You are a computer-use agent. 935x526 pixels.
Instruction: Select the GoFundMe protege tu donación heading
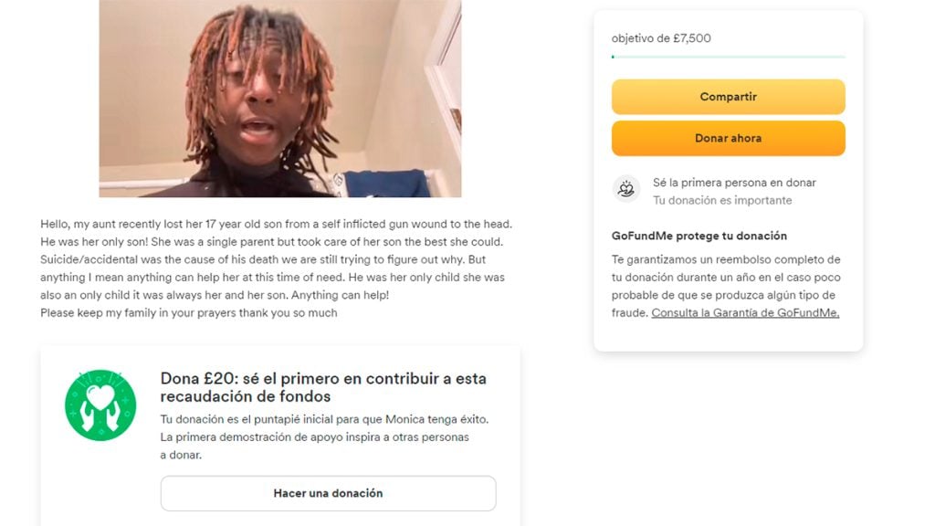coord(699,236)
